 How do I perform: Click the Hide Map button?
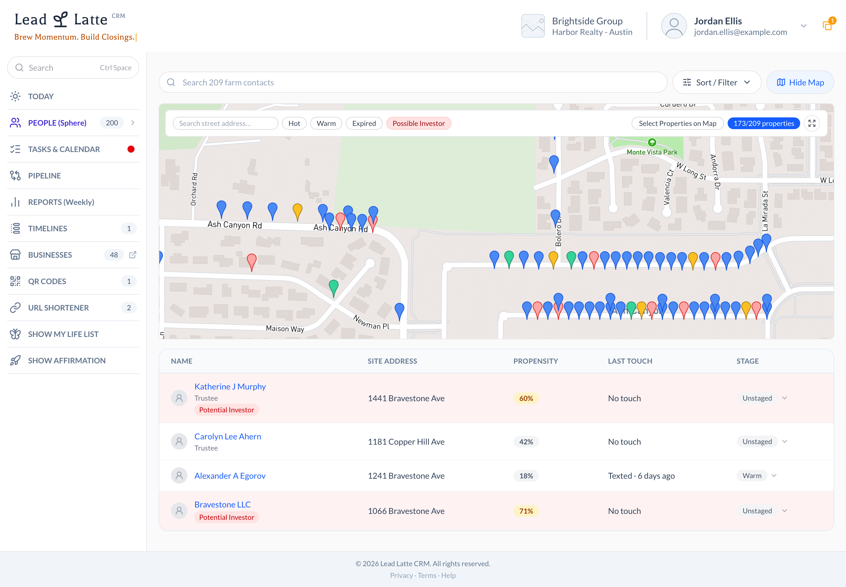[800, 82]
